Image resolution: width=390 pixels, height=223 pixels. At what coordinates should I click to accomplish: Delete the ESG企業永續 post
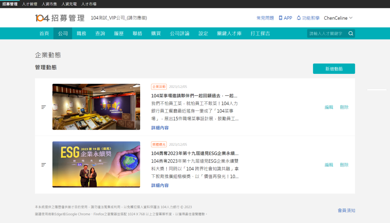(x=344, y=165)
